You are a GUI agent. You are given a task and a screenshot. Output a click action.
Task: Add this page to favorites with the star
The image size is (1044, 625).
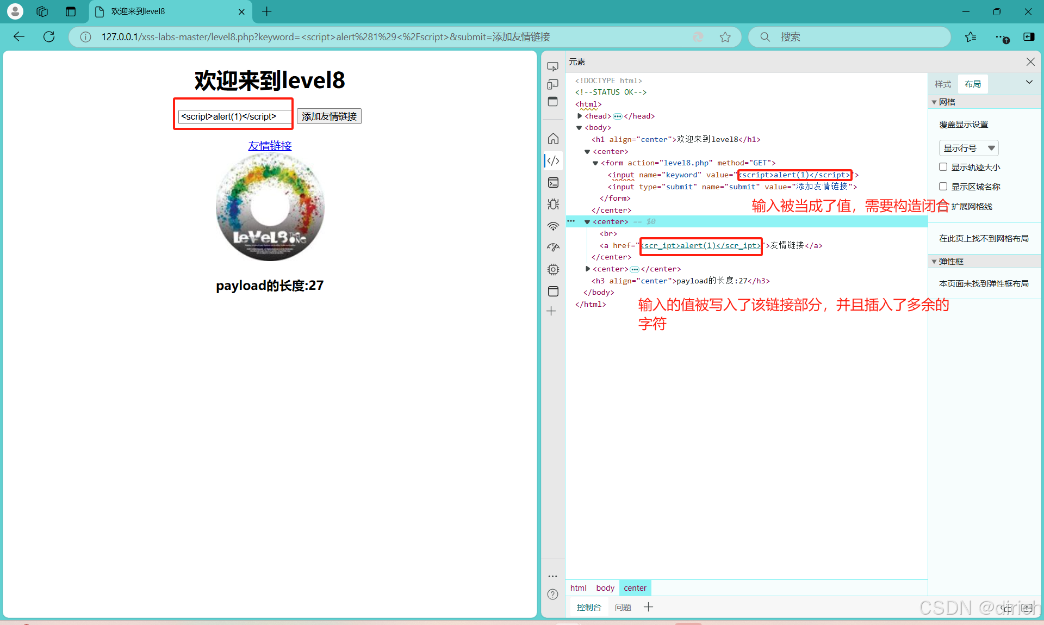coord(725,37)
